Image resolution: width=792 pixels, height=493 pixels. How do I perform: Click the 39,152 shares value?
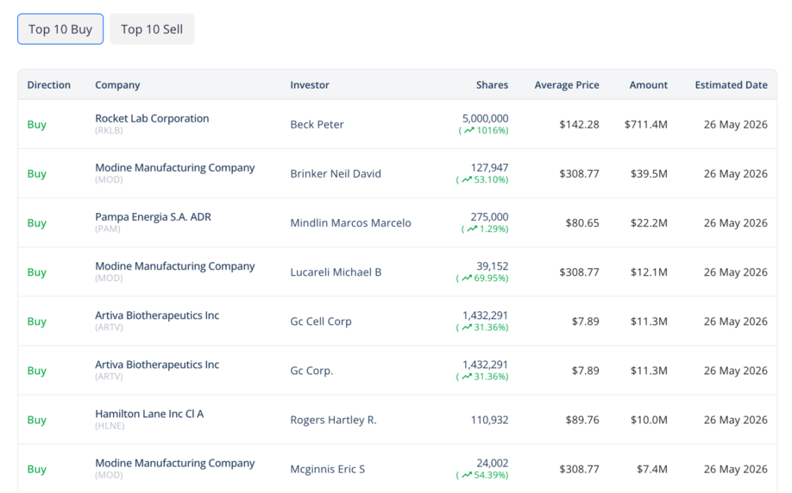click(493, 266)
